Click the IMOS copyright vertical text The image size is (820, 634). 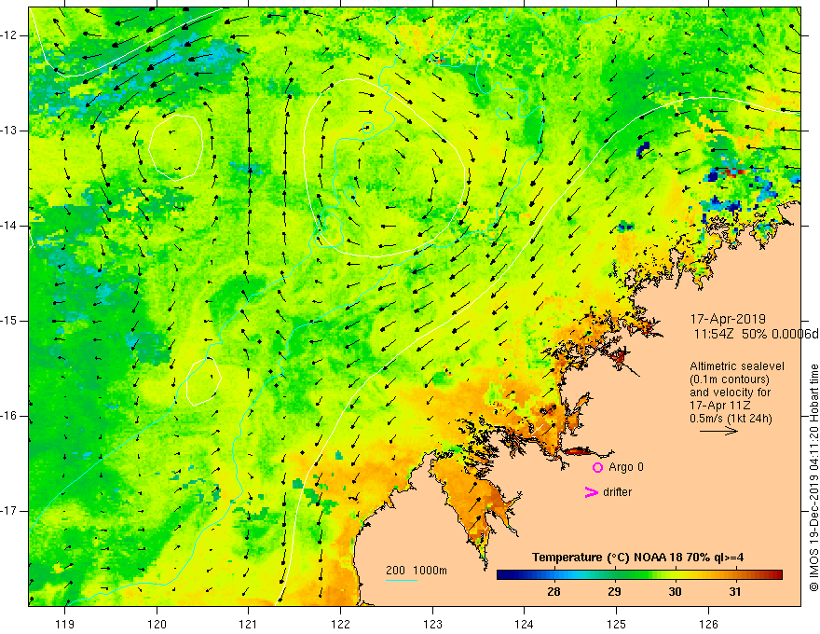click(813, 477)
